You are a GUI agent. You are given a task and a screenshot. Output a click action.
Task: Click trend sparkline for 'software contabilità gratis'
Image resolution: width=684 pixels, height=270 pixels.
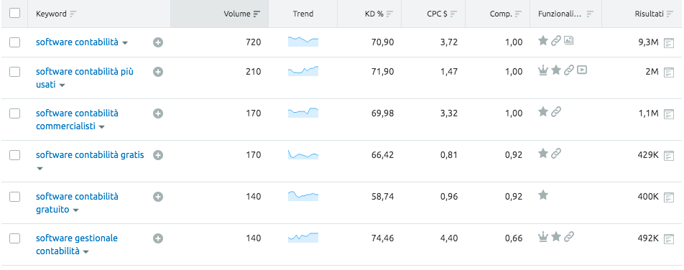pos(303,154)
